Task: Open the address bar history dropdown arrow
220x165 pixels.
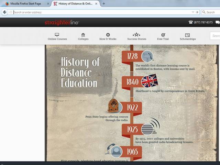Action: coord(193,12)
